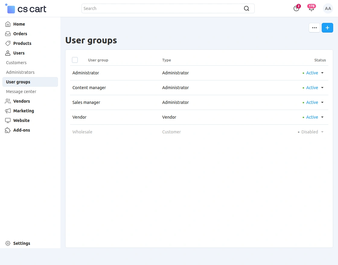Open the status dropdown for Administrator group

[322, 73]
